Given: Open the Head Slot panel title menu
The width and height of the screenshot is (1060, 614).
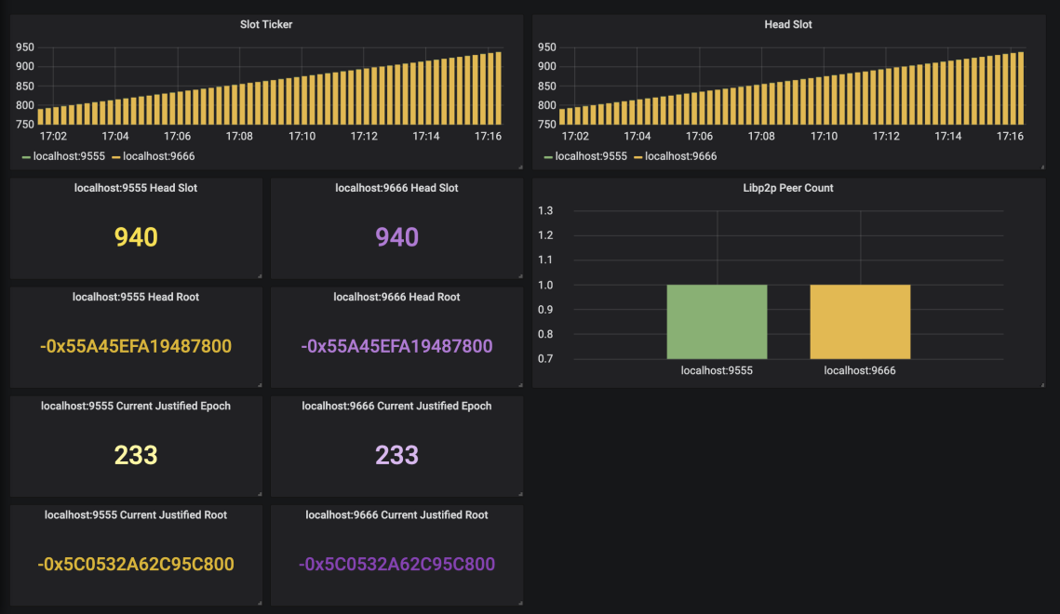Looking at the screenshot, I should 789,24.
